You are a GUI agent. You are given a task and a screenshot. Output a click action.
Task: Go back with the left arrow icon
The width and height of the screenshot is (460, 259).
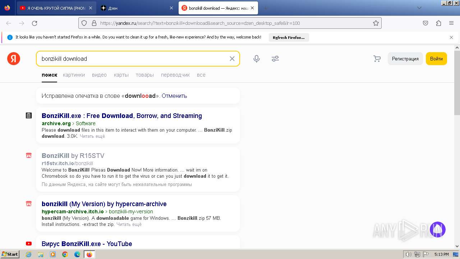point(9,23)
